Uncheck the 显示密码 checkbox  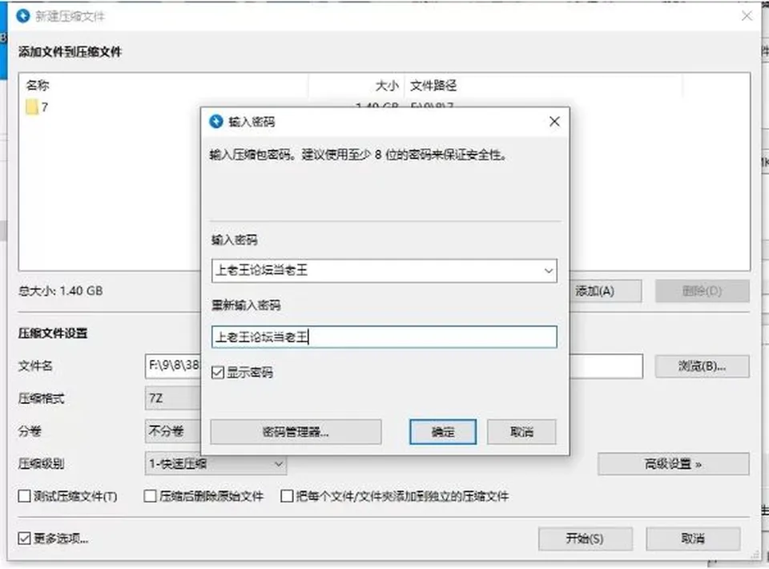[218, 373]
